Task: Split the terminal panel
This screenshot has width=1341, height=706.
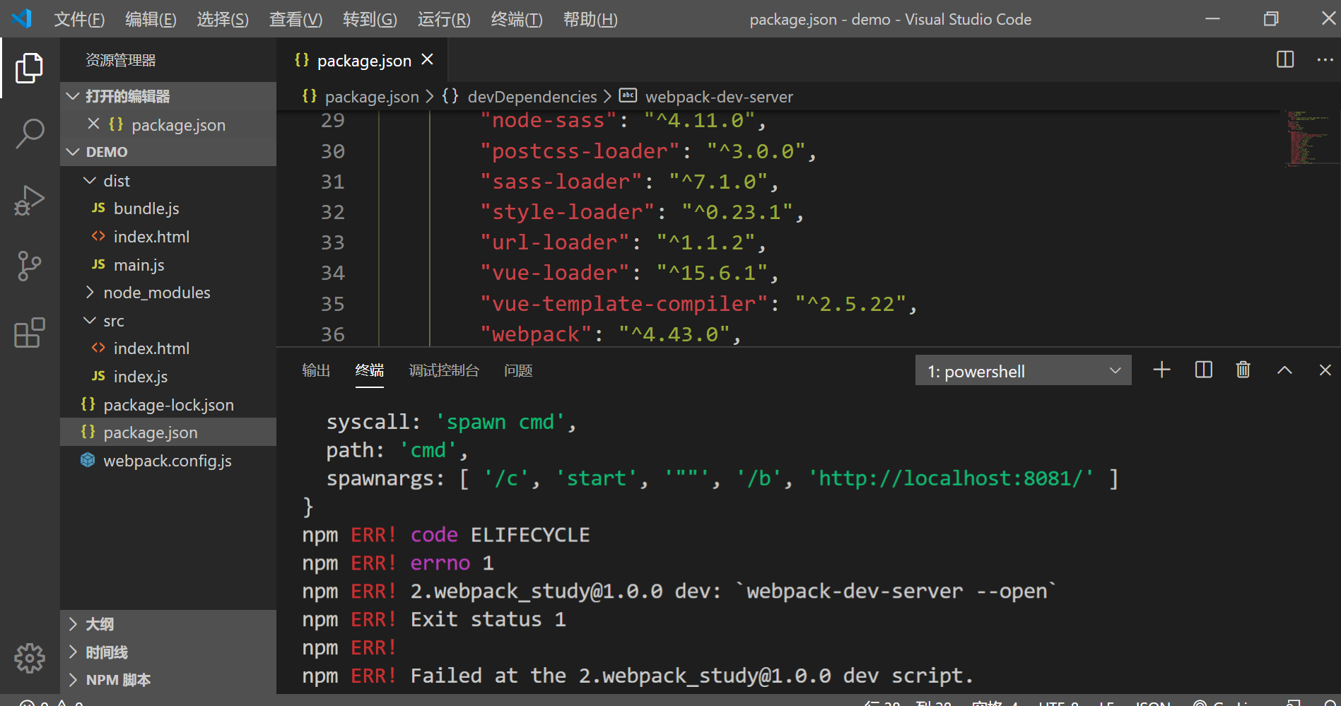Action: click(x=1203, y=370)
